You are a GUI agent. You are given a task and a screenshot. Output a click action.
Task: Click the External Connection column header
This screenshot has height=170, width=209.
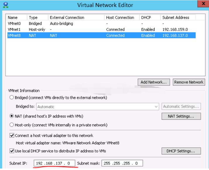point(76,18)
